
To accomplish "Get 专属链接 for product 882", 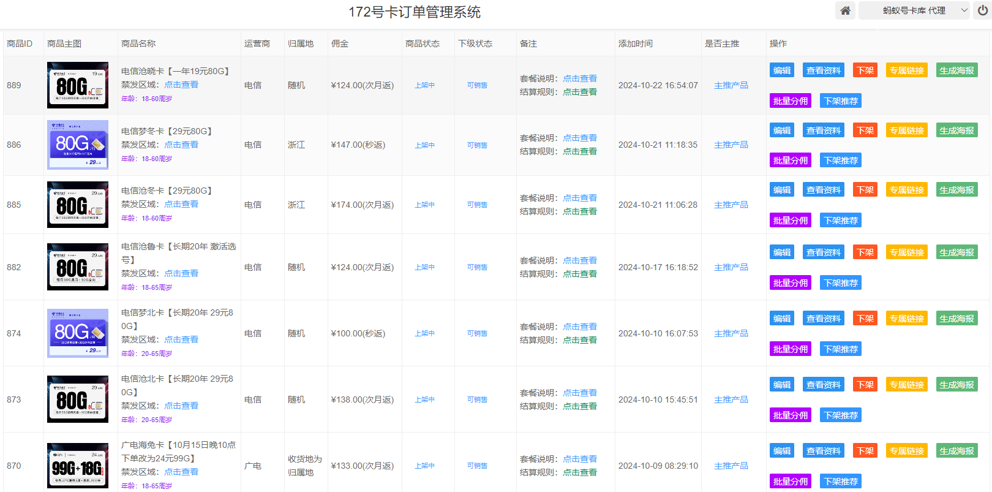I will [x=907, y=252].
